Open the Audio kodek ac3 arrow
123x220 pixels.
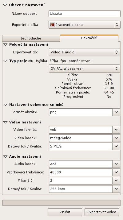click(x=116, y=164)
